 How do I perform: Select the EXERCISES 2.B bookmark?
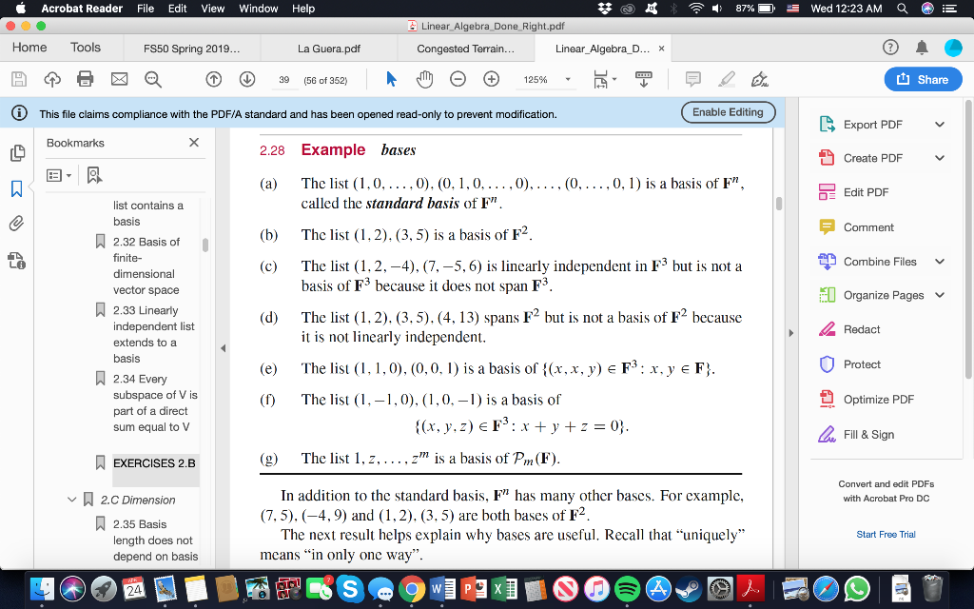pos(152,462)
